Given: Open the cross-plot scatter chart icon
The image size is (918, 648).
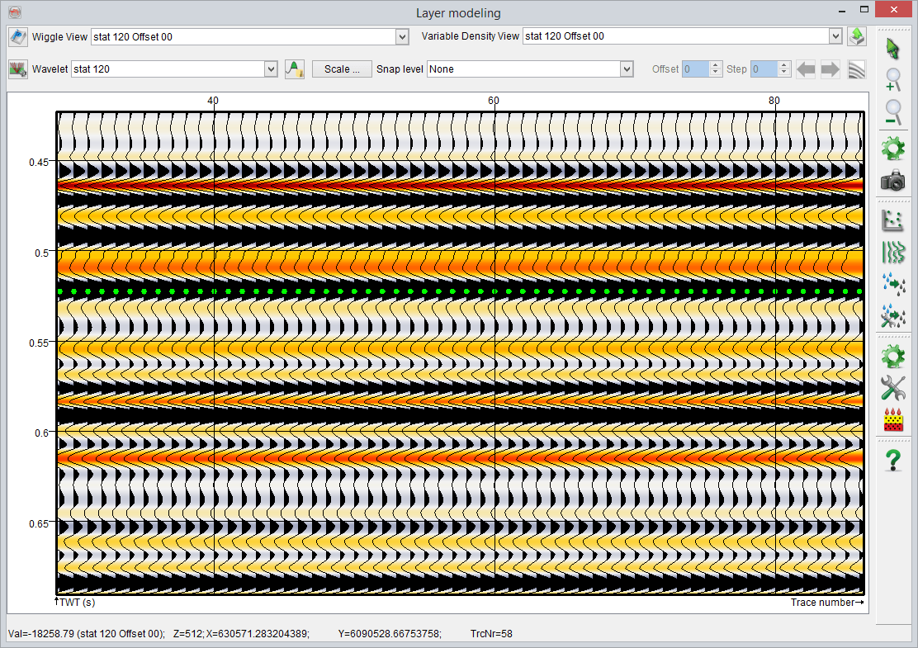Looking at the screenshot, I should pos(892,220).
